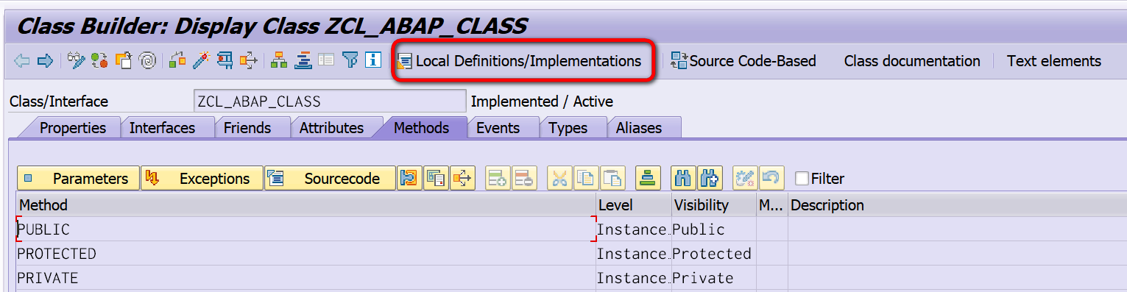The image size is (1127, 292).
Task: Click the Method column header
Action: (x=306, y=205)
